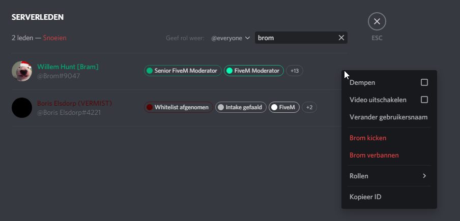Viewport: 460px width, 221px height.
Task: Click the Intake gefaald role dot
Action: pyautogui.click(x=220, y=108)
